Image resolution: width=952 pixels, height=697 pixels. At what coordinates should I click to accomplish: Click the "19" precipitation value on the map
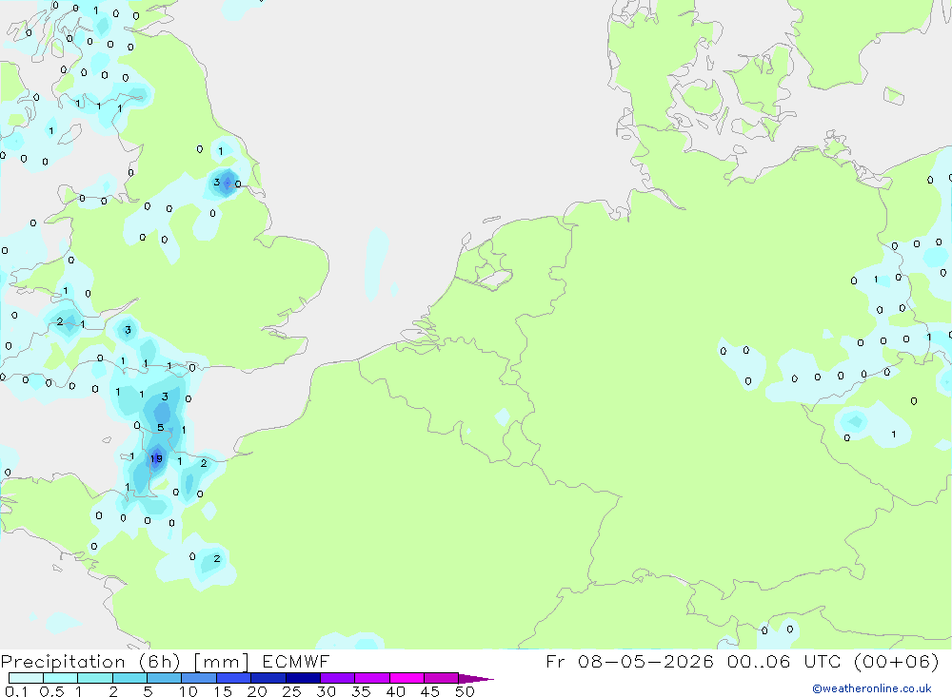click(x=156, y=458)
